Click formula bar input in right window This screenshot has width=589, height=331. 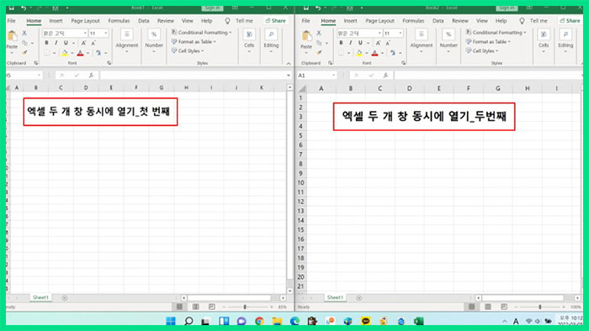(487, 76)
